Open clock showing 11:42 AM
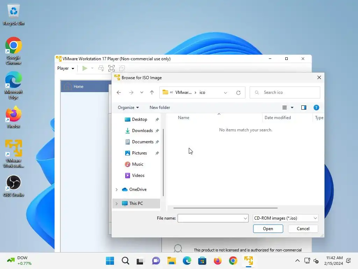 [334, 261]
